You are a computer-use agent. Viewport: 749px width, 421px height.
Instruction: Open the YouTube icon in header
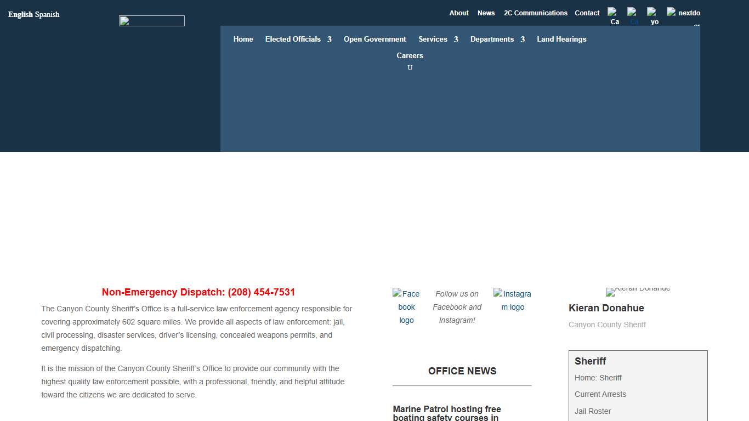(x=652, y=16)
